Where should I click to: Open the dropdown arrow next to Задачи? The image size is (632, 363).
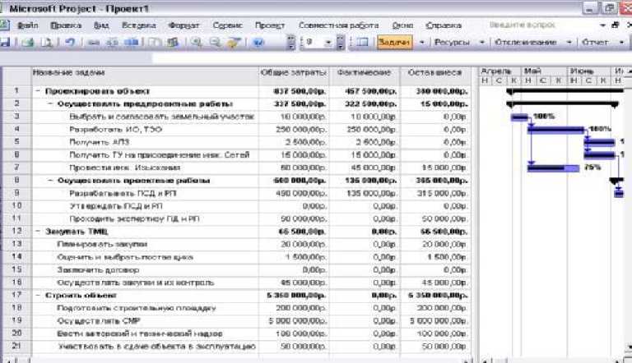pyautogui.click(x=421, y=42)
